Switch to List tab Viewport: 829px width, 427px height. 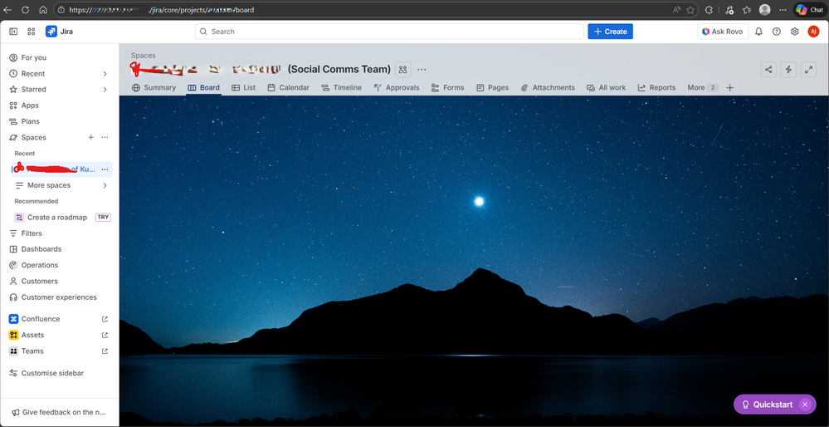(244, 87)
